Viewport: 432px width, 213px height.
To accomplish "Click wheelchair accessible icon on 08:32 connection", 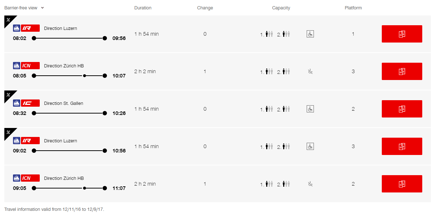I will click(310, 109).
